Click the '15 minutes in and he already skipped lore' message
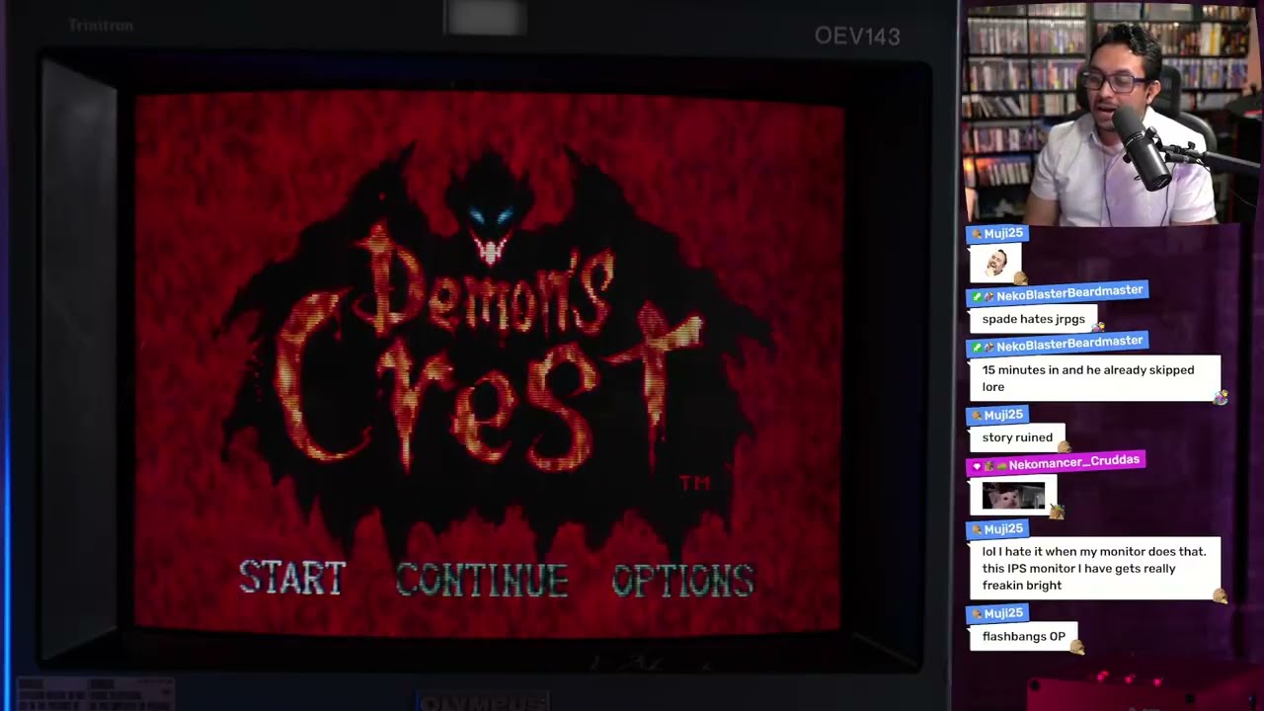 click(1095, 378)
